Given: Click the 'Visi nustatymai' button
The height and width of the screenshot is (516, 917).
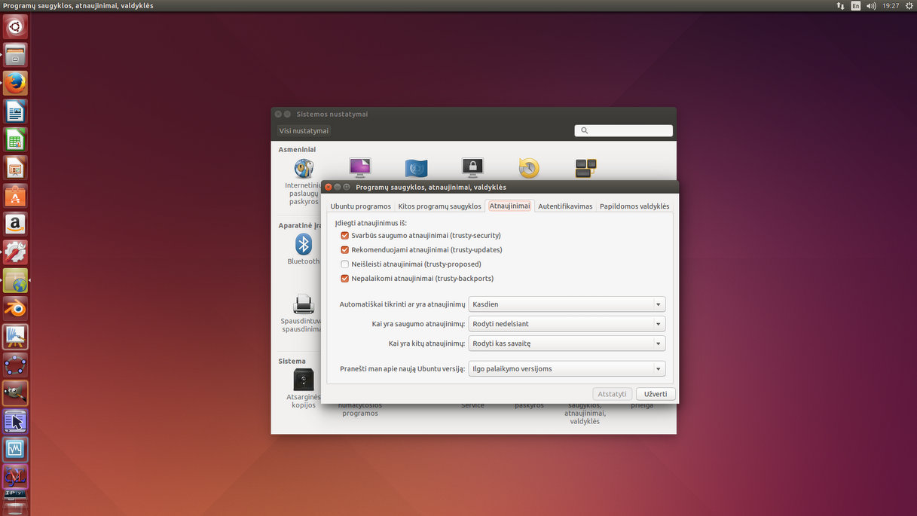Looking at the screenshot, I should click(304, 131).
